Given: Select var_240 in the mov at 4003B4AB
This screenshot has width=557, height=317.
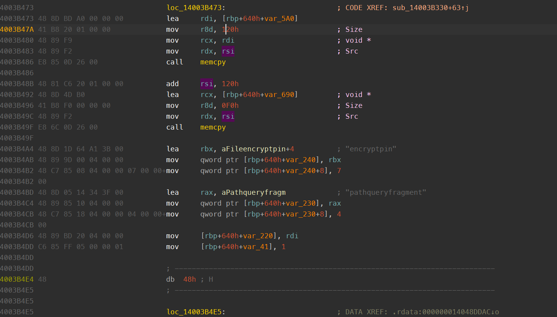Looking at the screenshot, I should coord(301,160).
